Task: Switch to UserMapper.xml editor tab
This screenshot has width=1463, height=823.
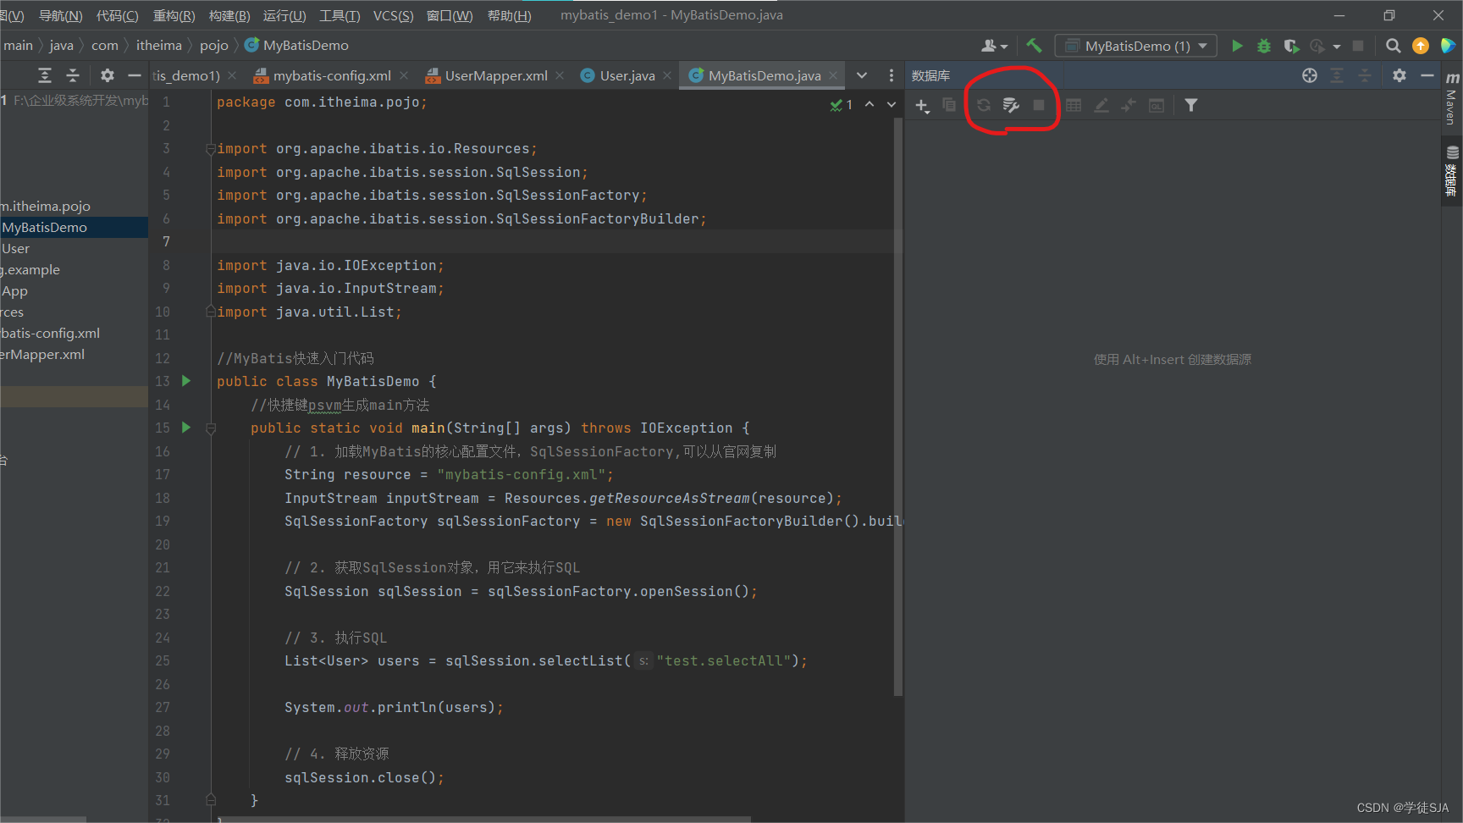Action: pyautogui.click(x=496, y=75)
